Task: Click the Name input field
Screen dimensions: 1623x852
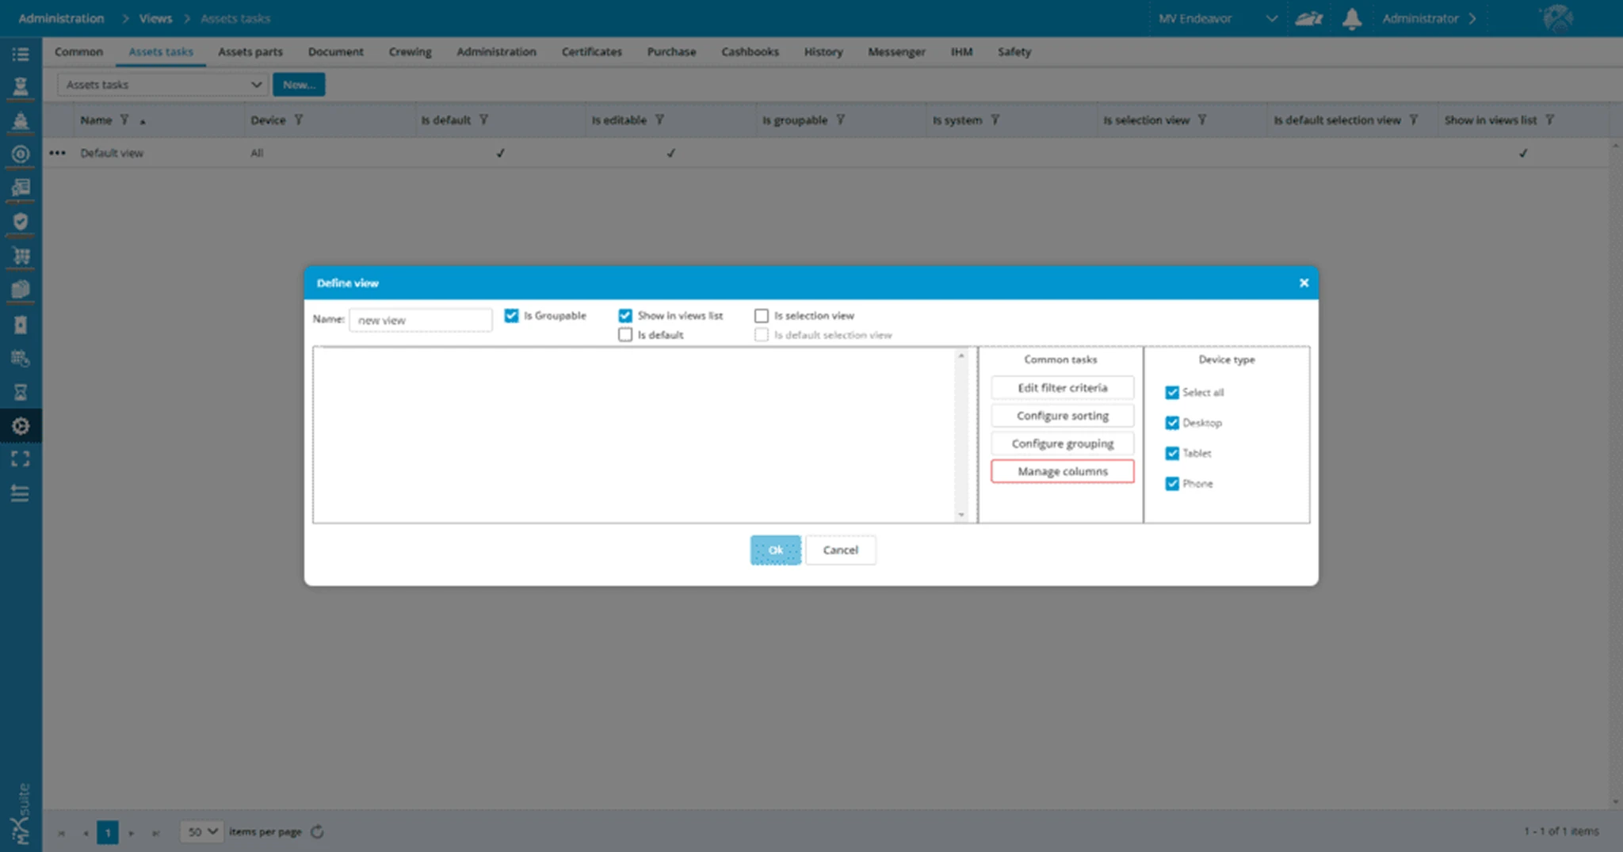Action: [x=420, y=321]
